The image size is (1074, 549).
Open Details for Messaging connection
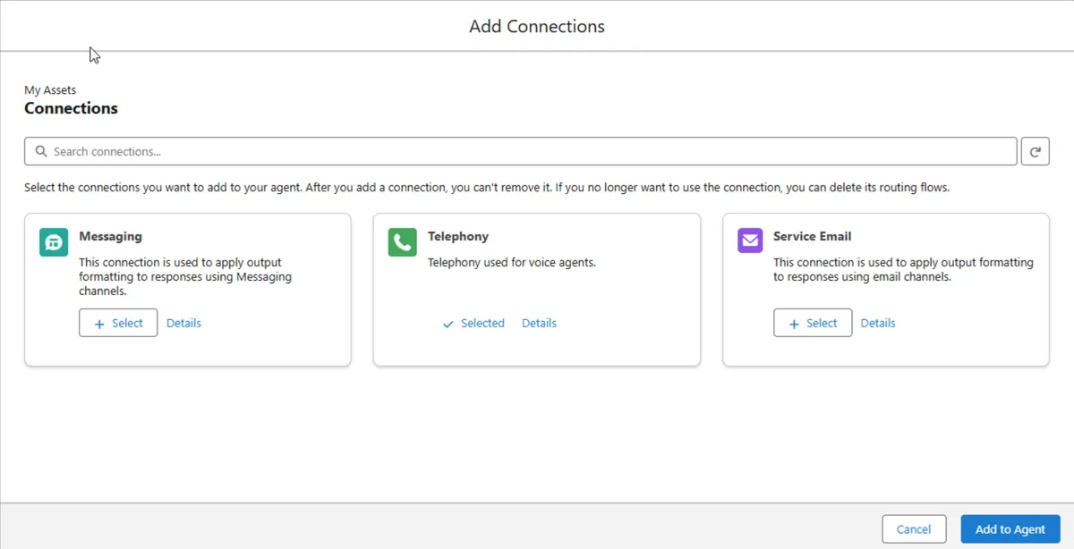click(183, 323)
